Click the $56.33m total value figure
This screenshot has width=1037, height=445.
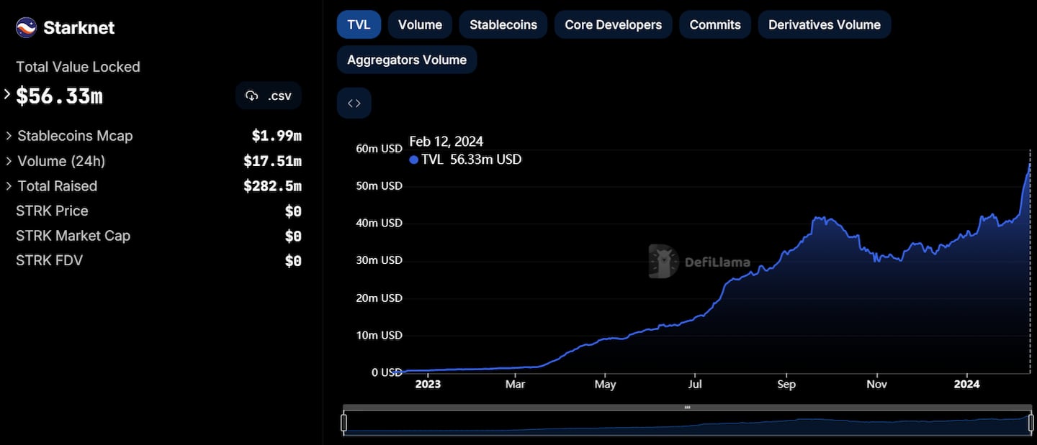(60, 96)
